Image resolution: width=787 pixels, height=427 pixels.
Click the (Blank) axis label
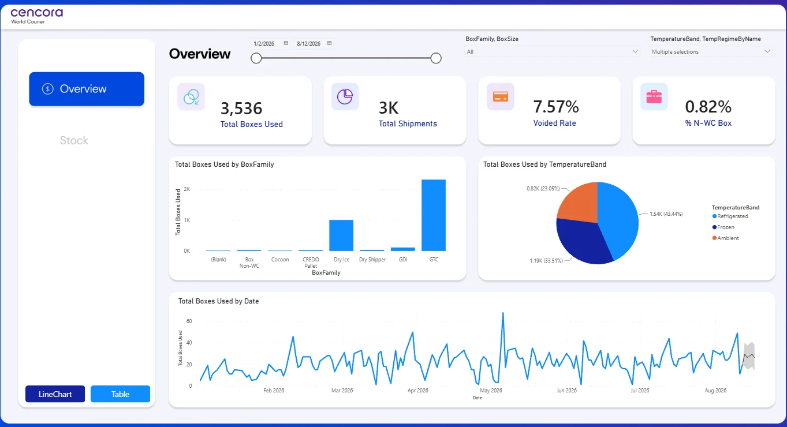point(218,260)
